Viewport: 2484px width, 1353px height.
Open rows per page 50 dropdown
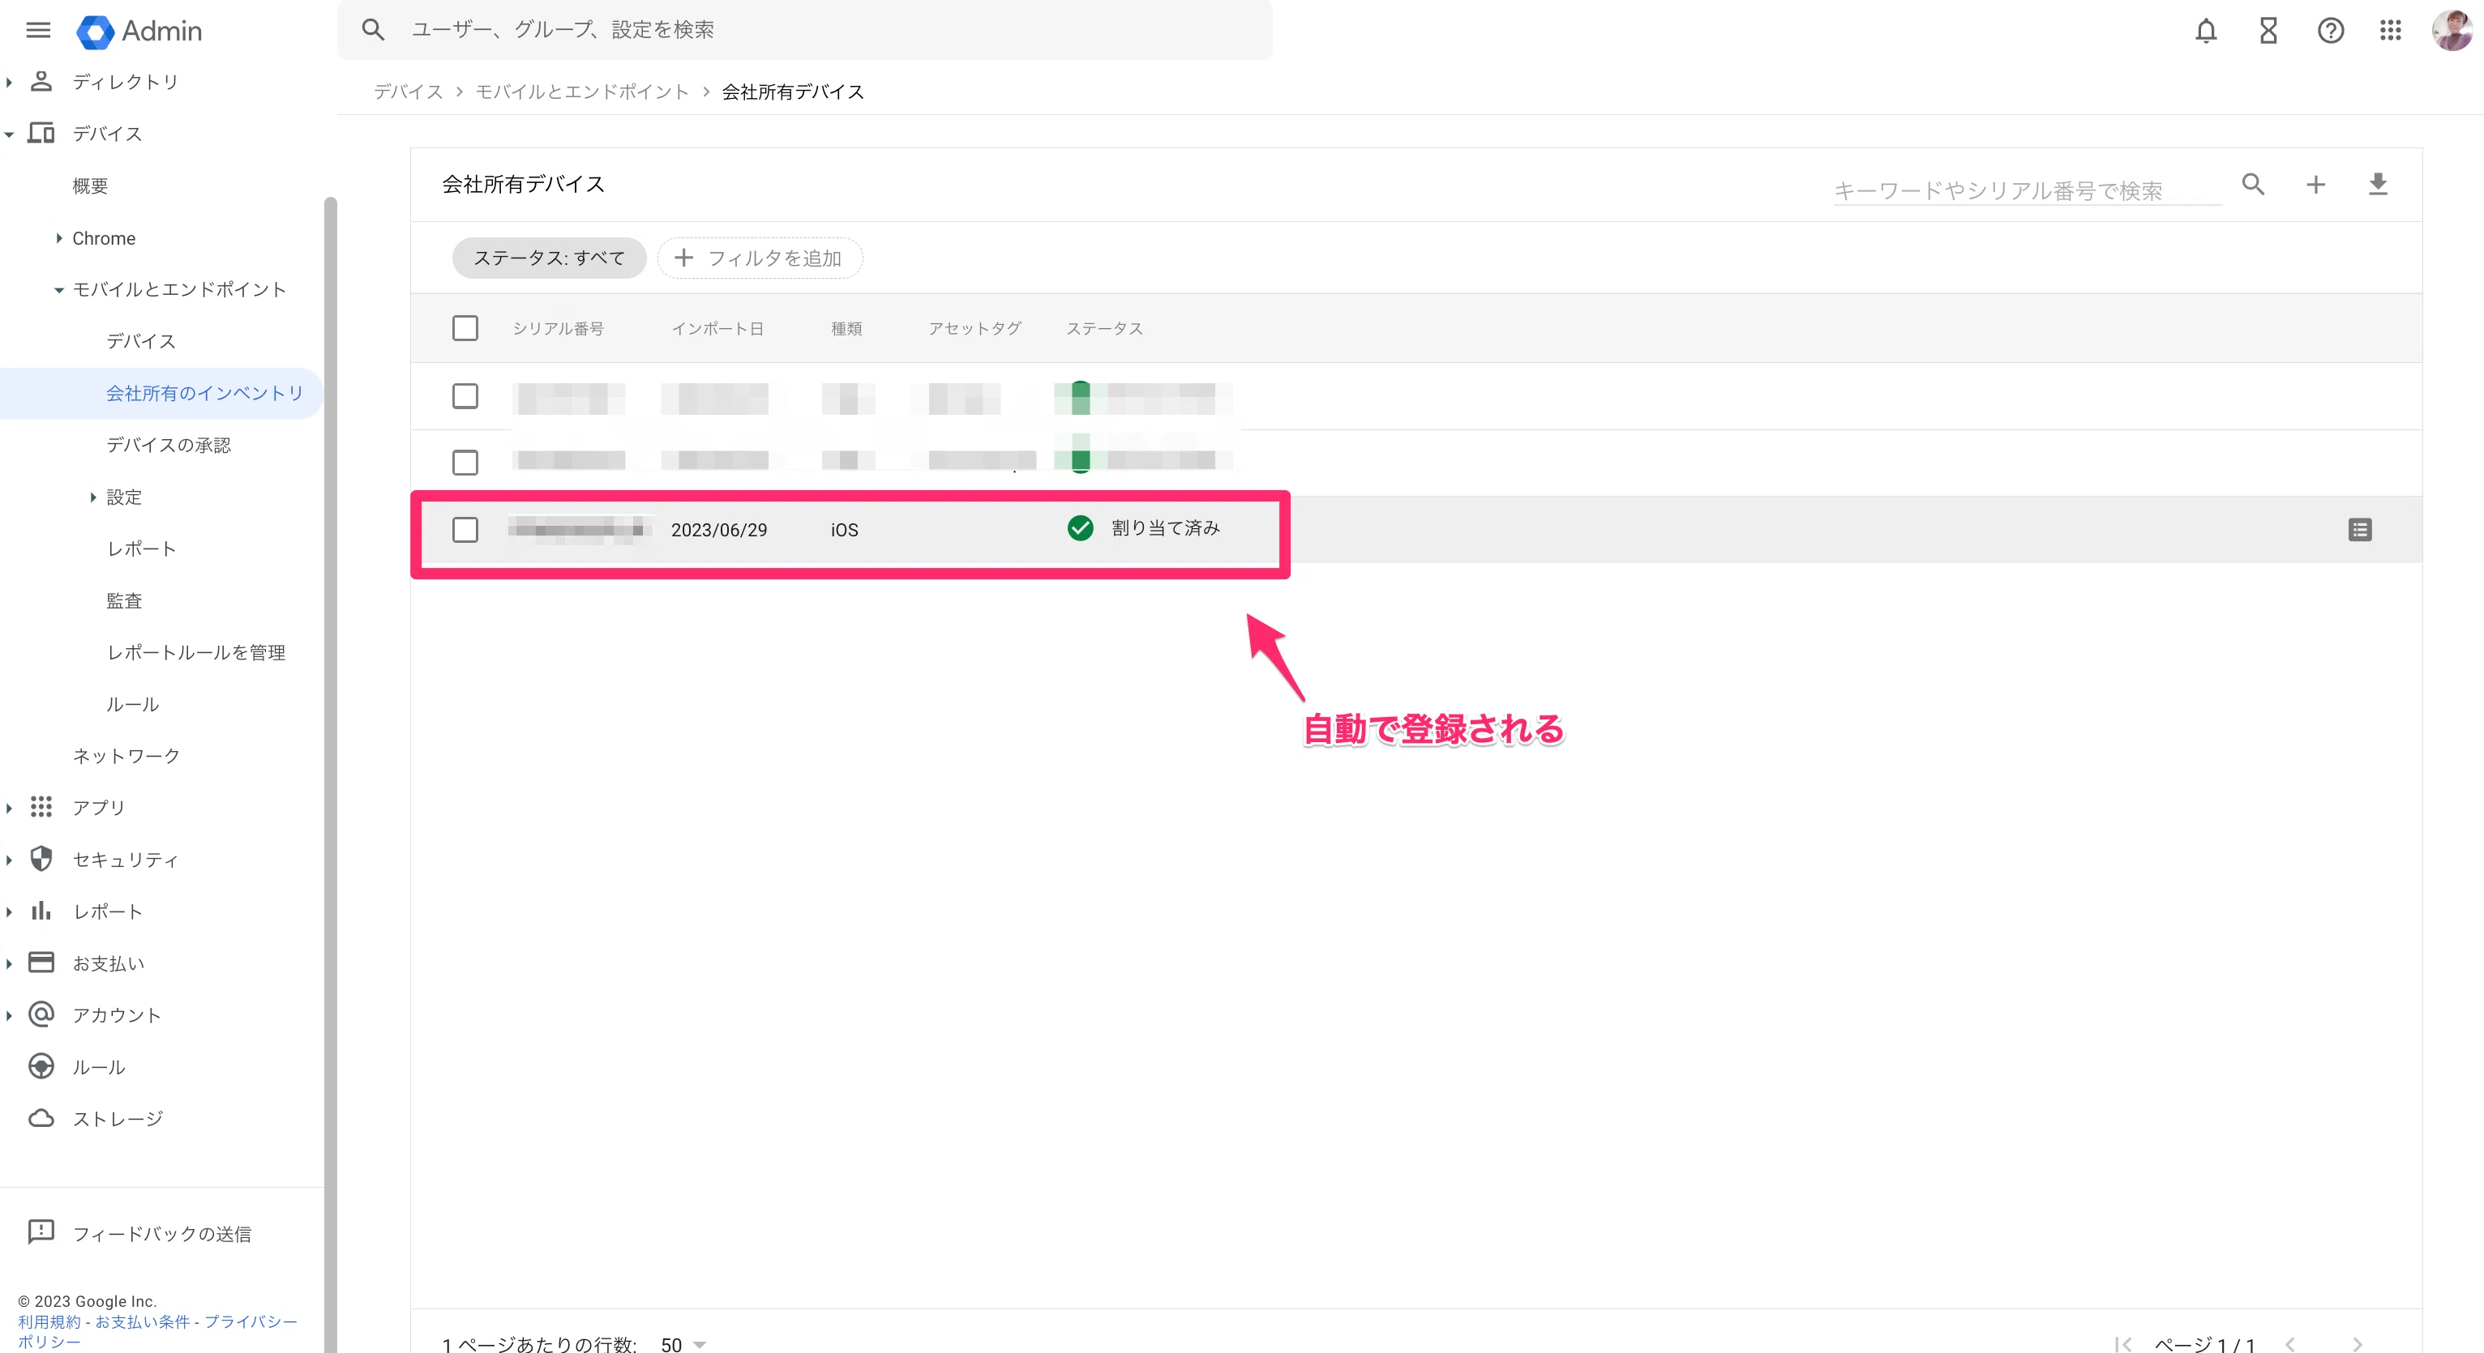[683, 1343]
